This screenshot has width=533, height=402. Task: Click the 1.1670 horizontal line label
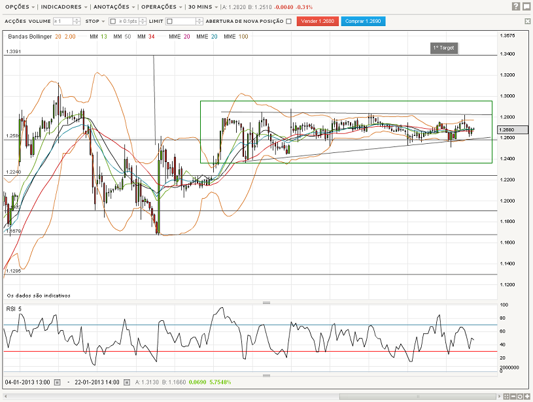point(13,231)
